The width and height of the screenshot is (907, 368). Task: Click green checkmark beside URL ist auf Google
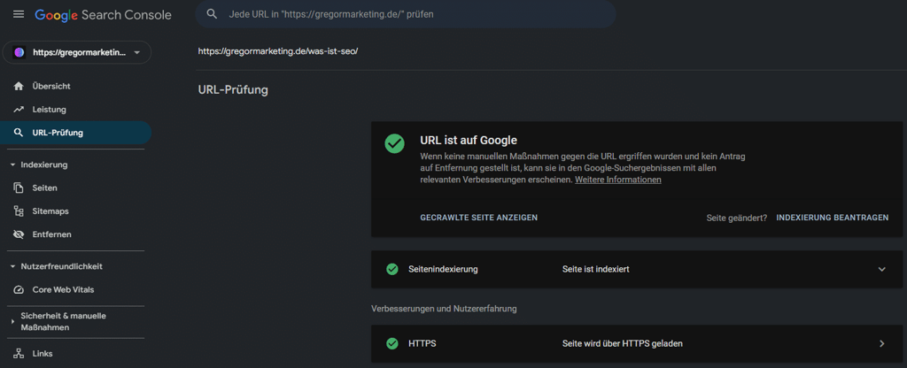point(394,144)
